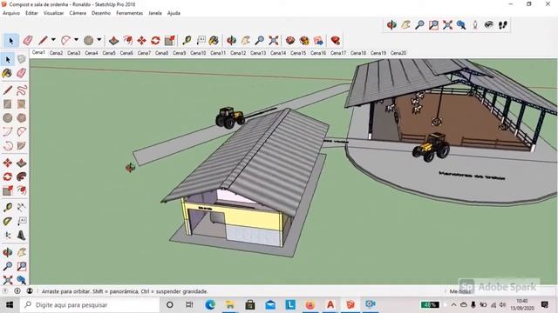Screen dimensions: 558x313
Task: Expand the Arc tools dropdown arrow
Action: click(76, 40)
